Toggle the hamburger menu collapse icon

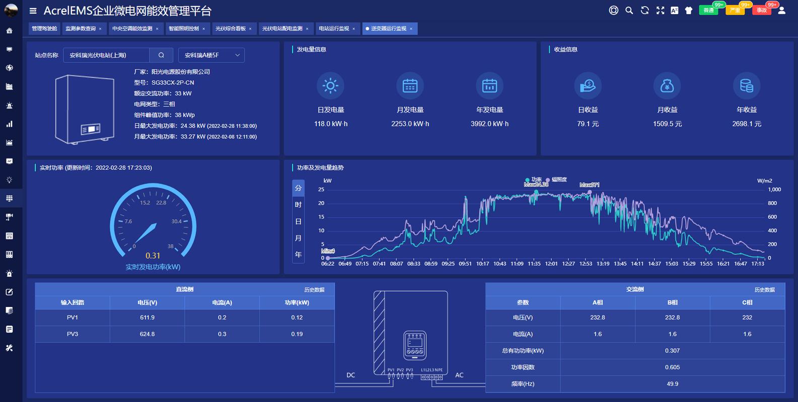pyautogui.click(x=33, y=11)
